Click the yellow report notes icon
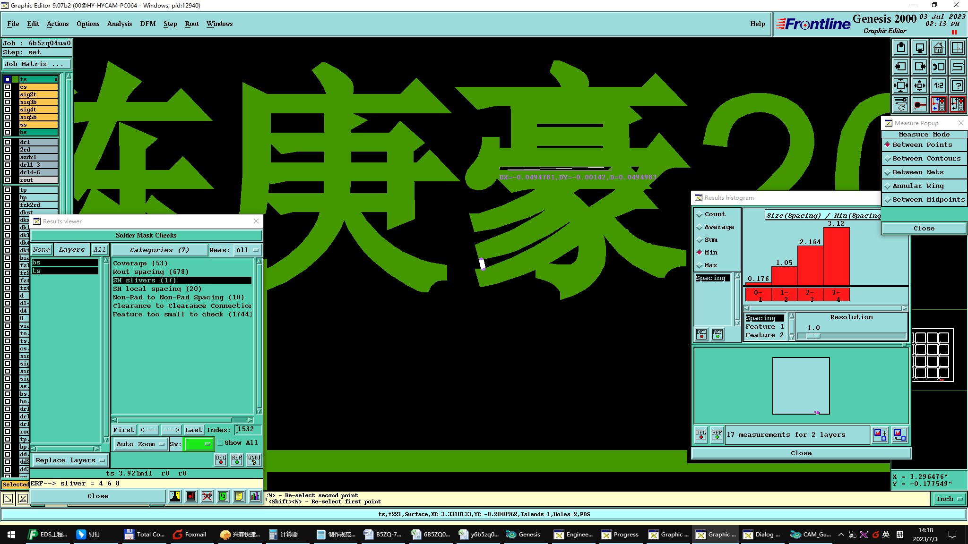The width and height of the screenshot is (968, 544). pyautogui.click(x=239, y=496)
